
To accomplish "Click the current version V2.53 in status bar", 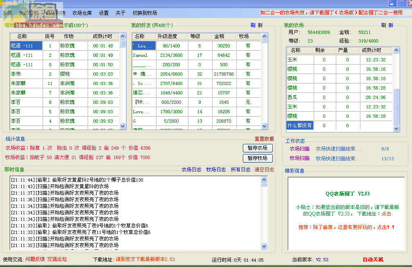I will (322, 260).
